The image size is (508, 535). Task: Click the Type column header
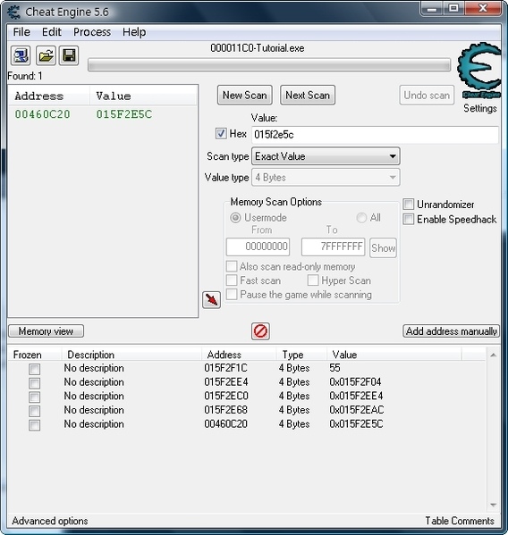pyautogui.click(x=292, y=355)
